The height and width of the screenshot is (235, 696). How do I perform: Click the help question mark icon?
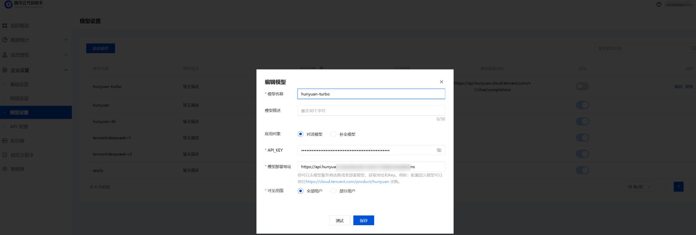pyautogui.click(x=659, y=4)
